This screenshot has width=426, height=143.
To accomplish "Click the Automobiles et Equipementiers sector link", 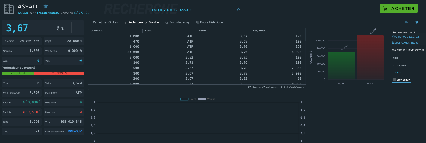I will point(405,40).
